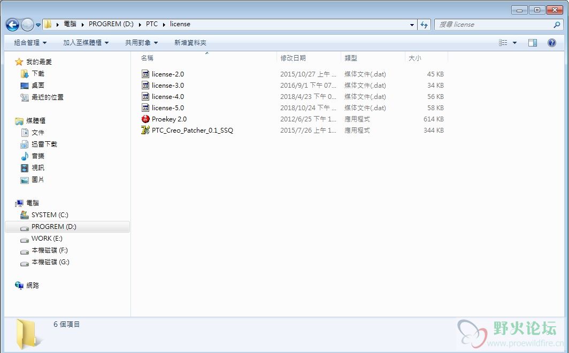
Task: Click the license-4.0 file name
Action: (168, 96)
